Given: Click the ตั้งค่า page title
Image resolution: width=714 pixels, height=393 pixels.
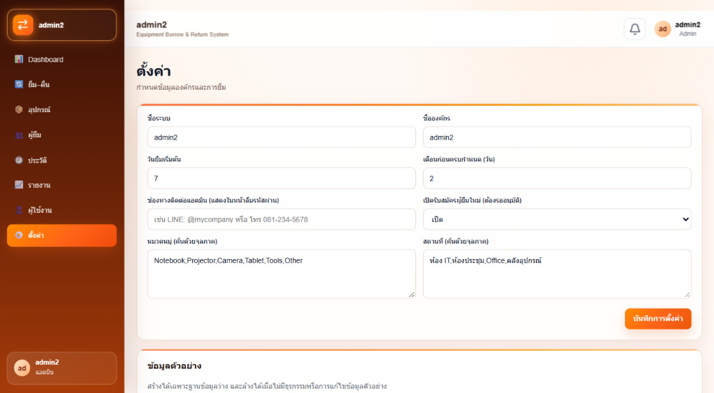Looking at the screenshot, I should pyautogui.click(x=153, y=71).
